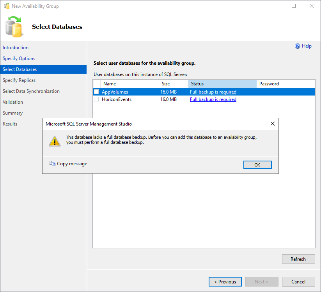Screen dimensions: 321x292
Task: Click the Copy message icon
Action: pyautogui.click(x=52, y=164)
